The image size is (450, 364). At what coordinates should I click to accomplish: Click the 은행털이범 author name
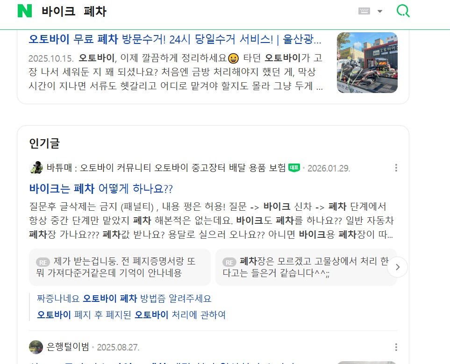tap(68, 347)
